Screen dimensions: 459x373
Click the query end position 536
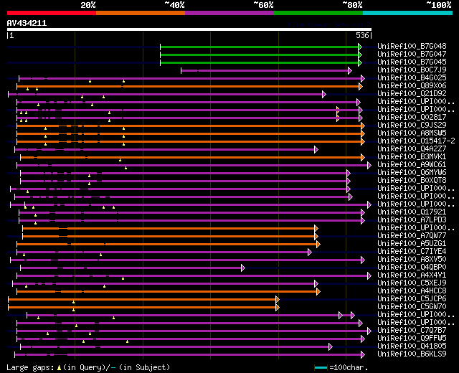click(x=362, y=35)
